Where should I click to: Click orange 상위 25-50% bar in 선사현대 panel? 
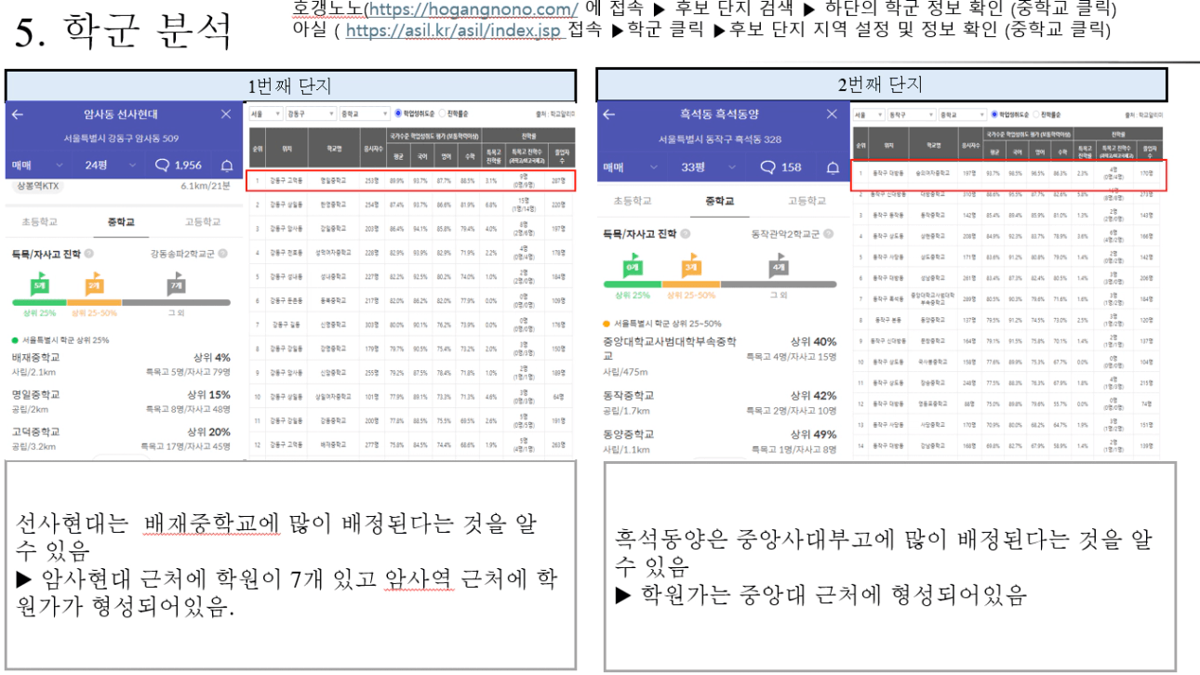(94, 302)
